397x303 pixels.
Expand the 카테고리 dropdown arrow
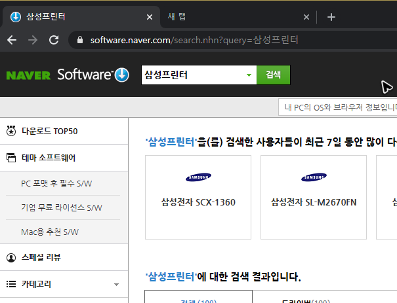point(116,285)
